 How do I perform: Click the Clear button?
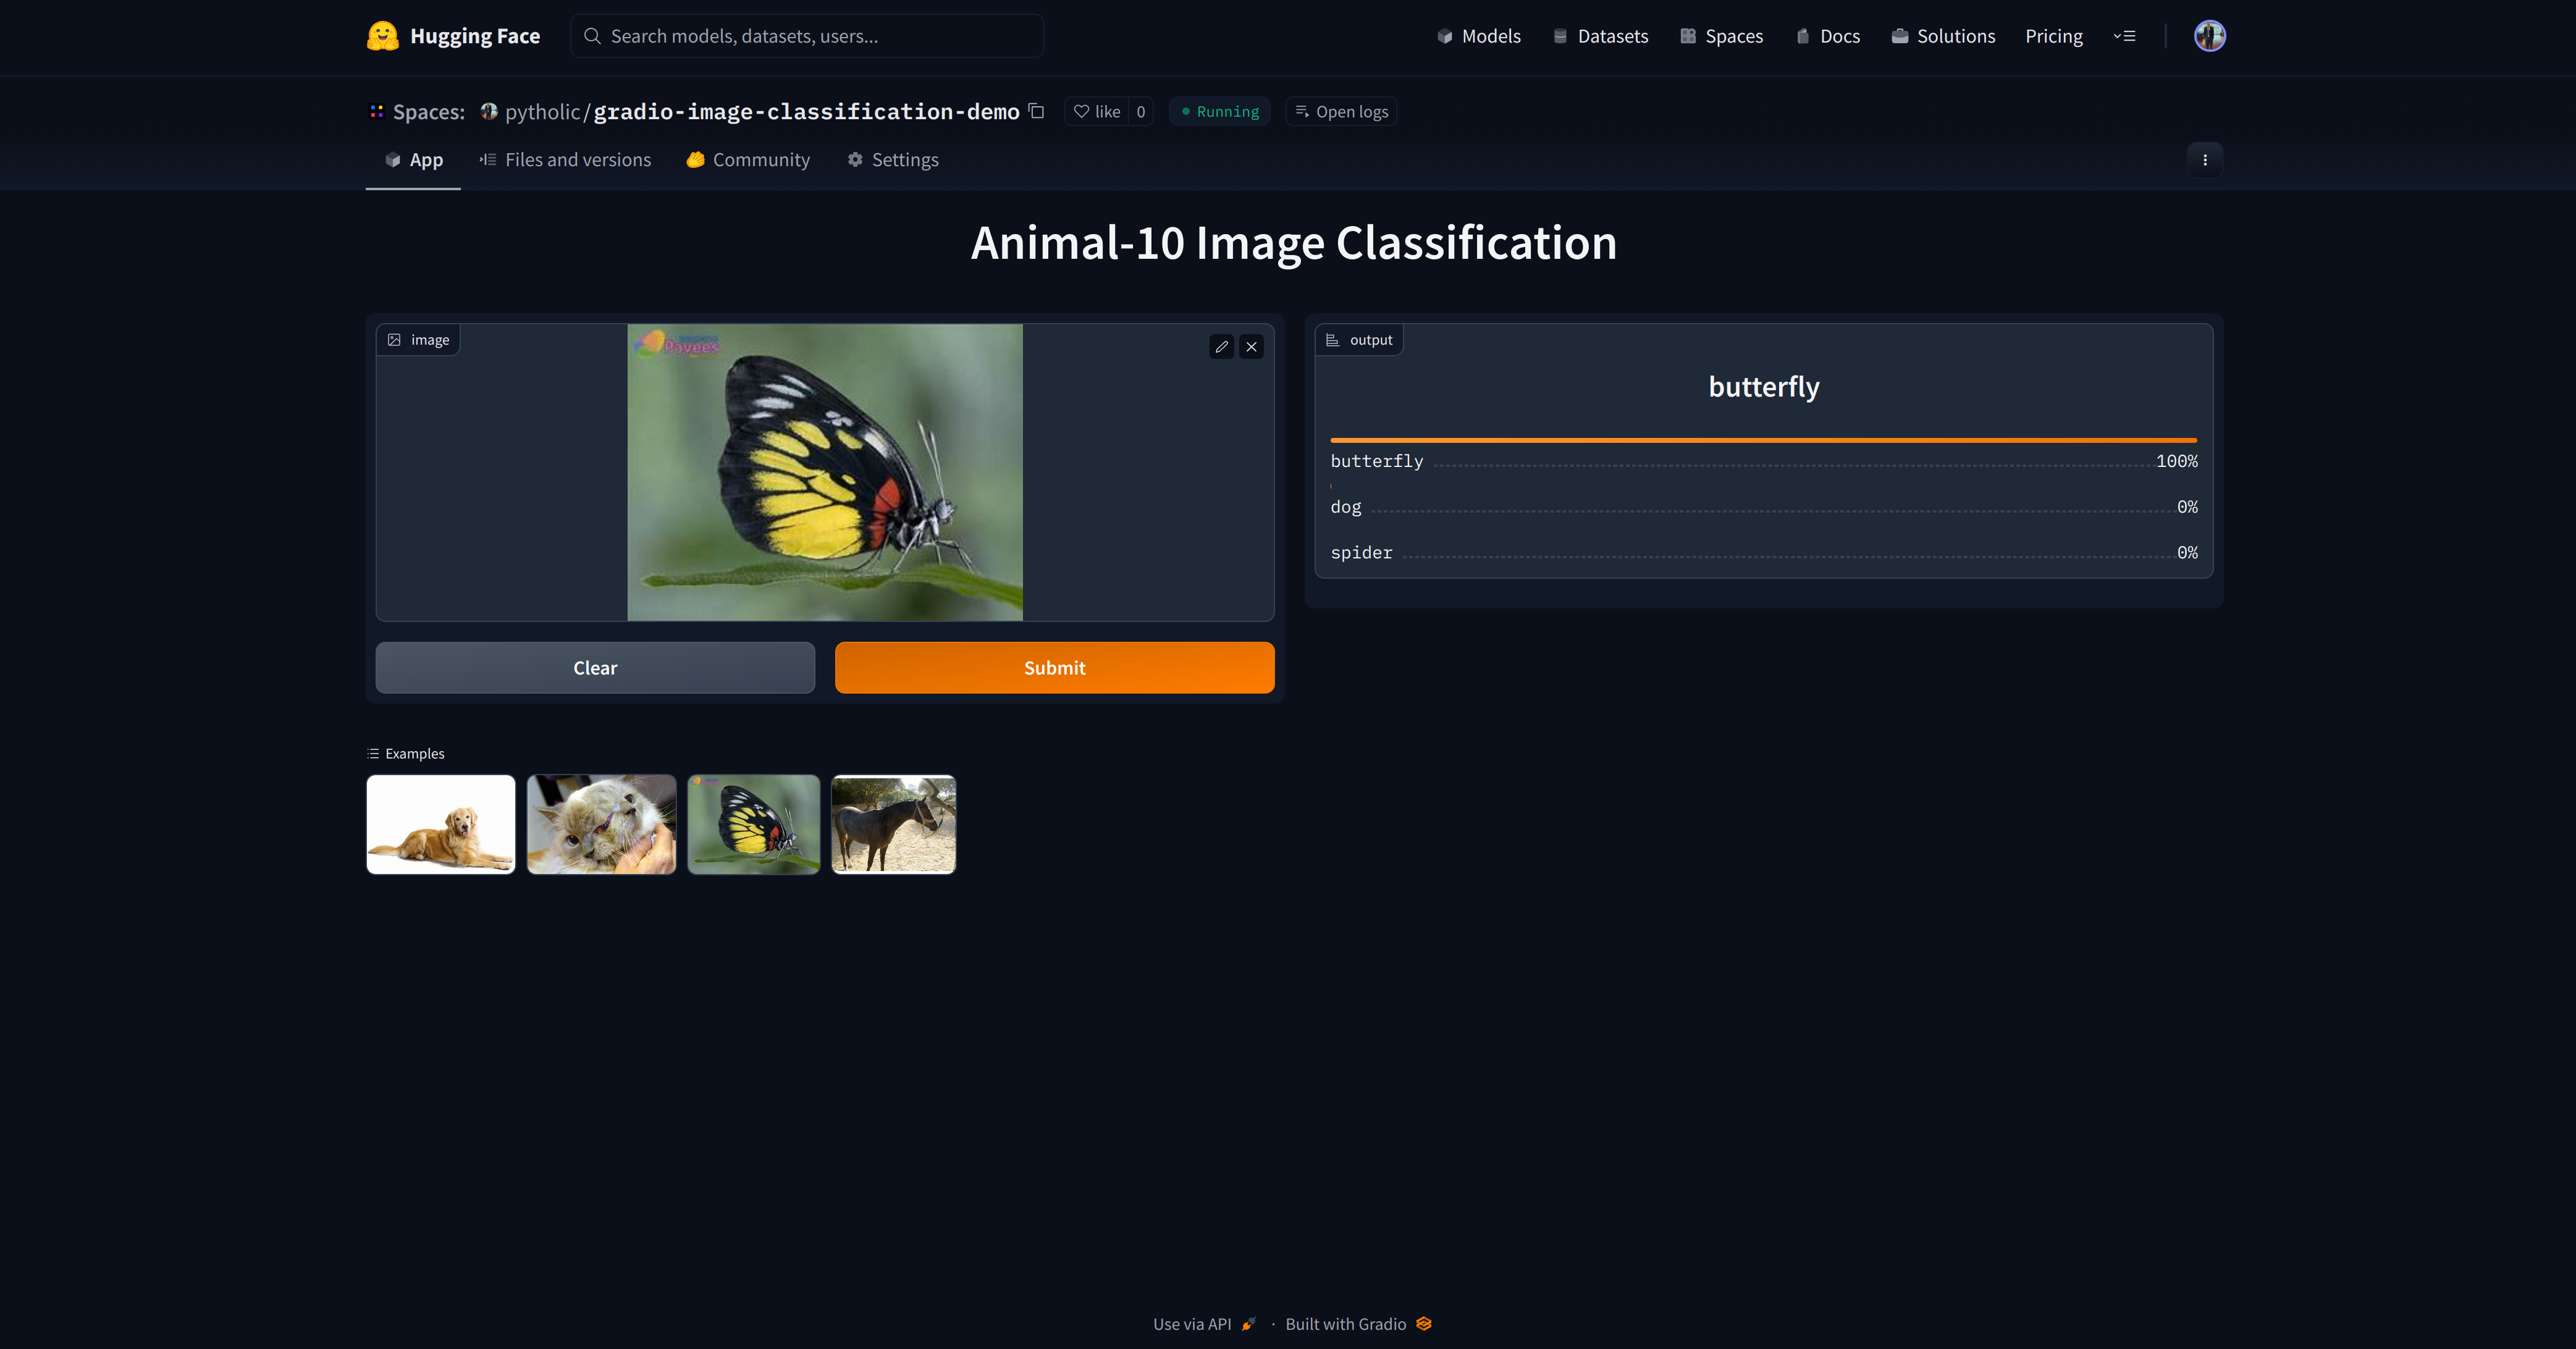click(x=595, y=667)
